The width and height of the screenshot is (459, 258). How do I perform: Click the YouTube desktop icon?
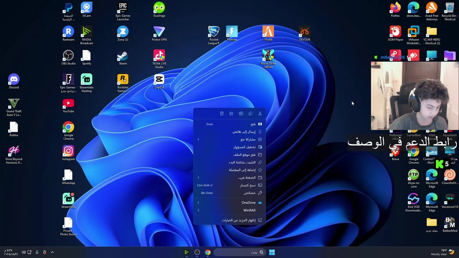[x=68, y=105]
